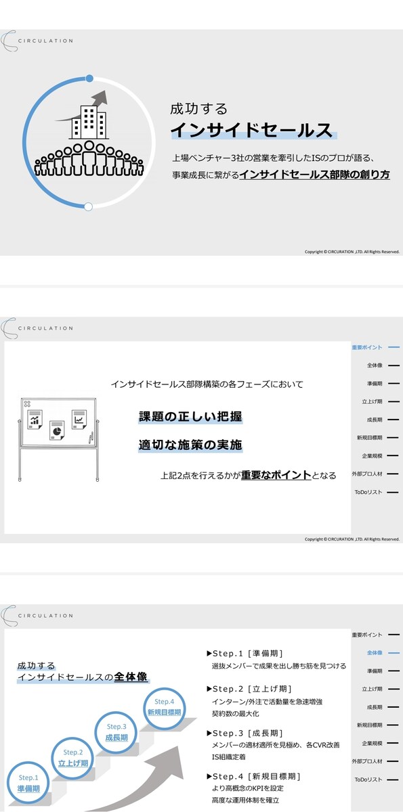403x812 pixels.
Task: Open 重要ポイント in the staircase slide's navigation
Action: click(375, 635)
